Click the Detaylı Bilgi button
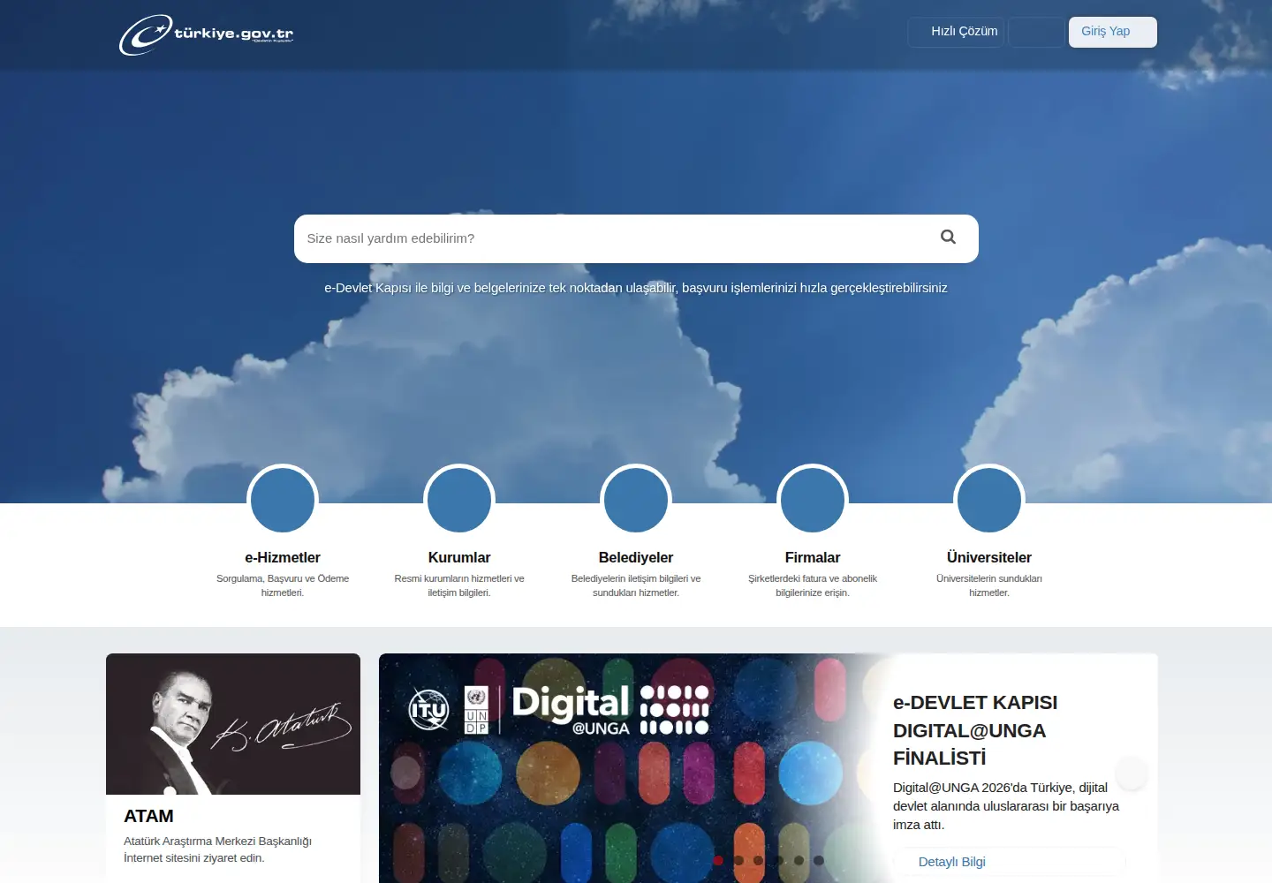The image size is (1272, 883). coord(1010,862)
